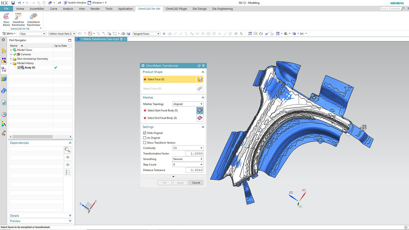Open the Web Browser sidebar tab
The height and width of the screenshot is (230, 409).
4,103
